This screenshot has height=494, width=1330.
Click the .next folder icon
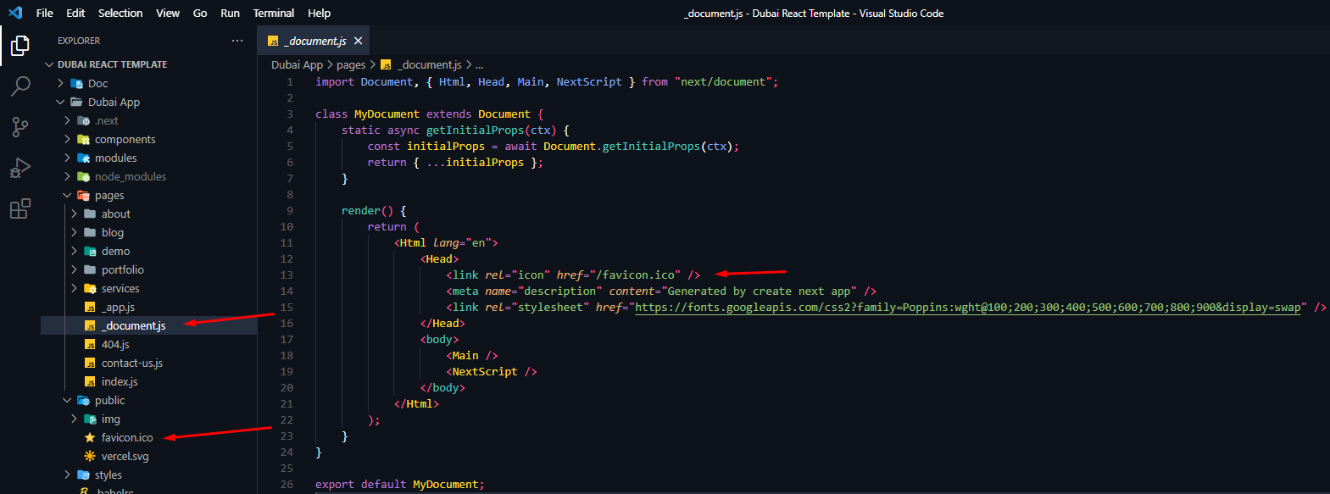click(x=83, y=121)
